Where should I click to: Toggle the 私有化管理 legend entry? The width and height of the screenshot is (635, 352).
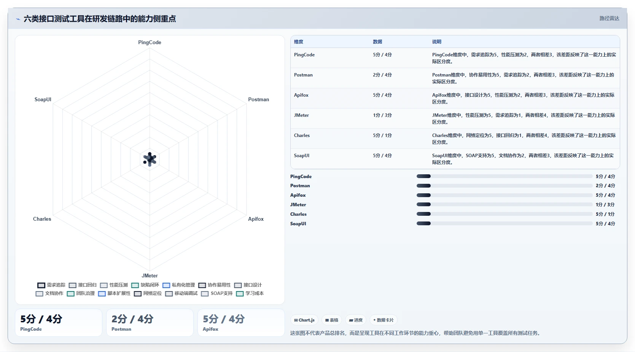click(x=179, y=285)
